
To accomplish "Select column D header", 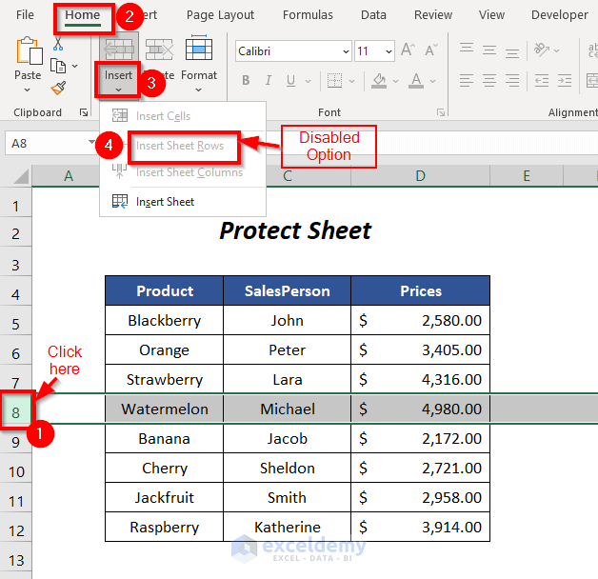I will (420, 176).
